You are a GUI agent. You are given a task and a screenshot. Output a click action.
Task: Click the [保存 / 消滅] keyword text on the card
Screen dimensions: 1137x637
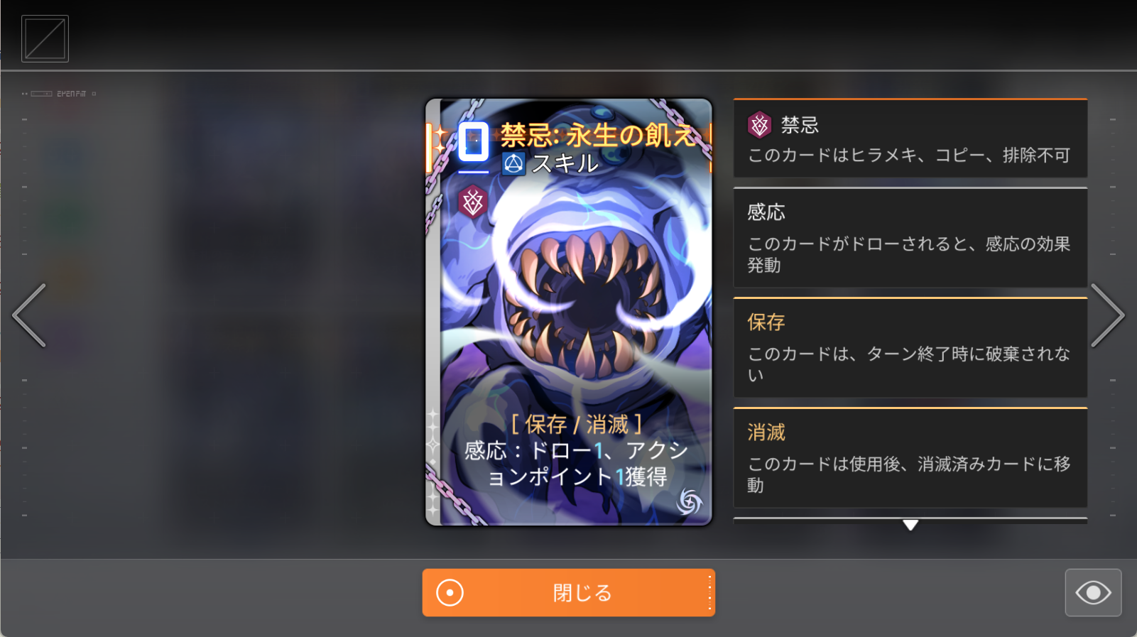(577, 424)
